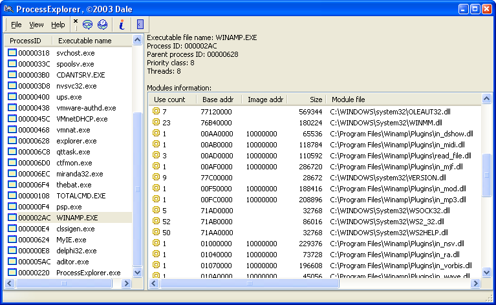Click the module icon for in_dshow.dll
This screenshot has height=305, width=496.
point(156,133)
